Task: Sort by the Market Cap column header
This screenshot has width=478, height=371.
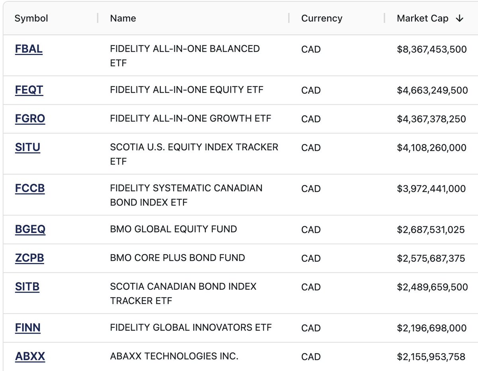Action: click(423, 18)
